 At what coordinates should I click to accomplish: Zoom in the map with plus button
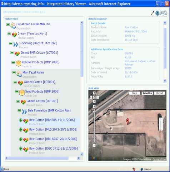tap(94, 106)
